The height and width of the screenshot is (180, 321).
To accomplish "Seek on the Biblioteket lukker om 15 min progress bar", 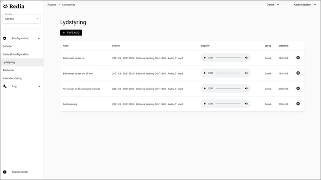I will 228,73.
